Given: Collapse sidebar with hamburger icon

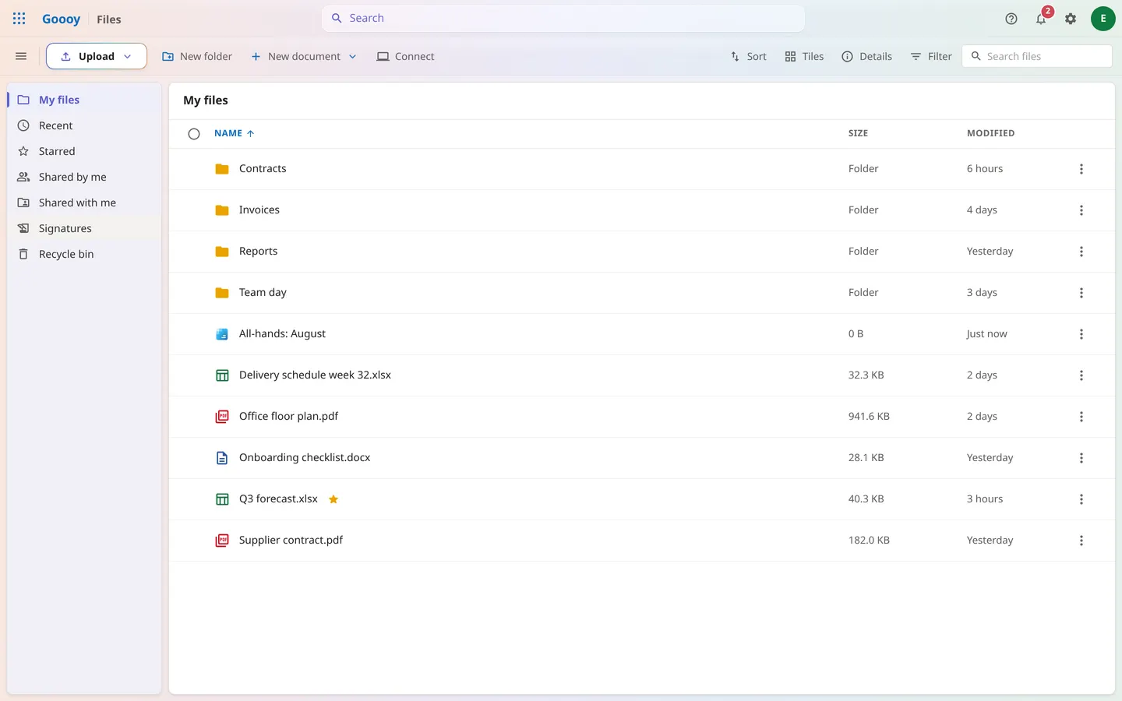Looking at the screenshot, I should 21,56.
